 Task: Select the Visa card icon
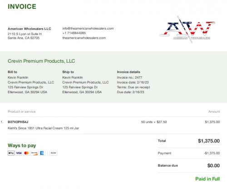[x=19, y=153]
